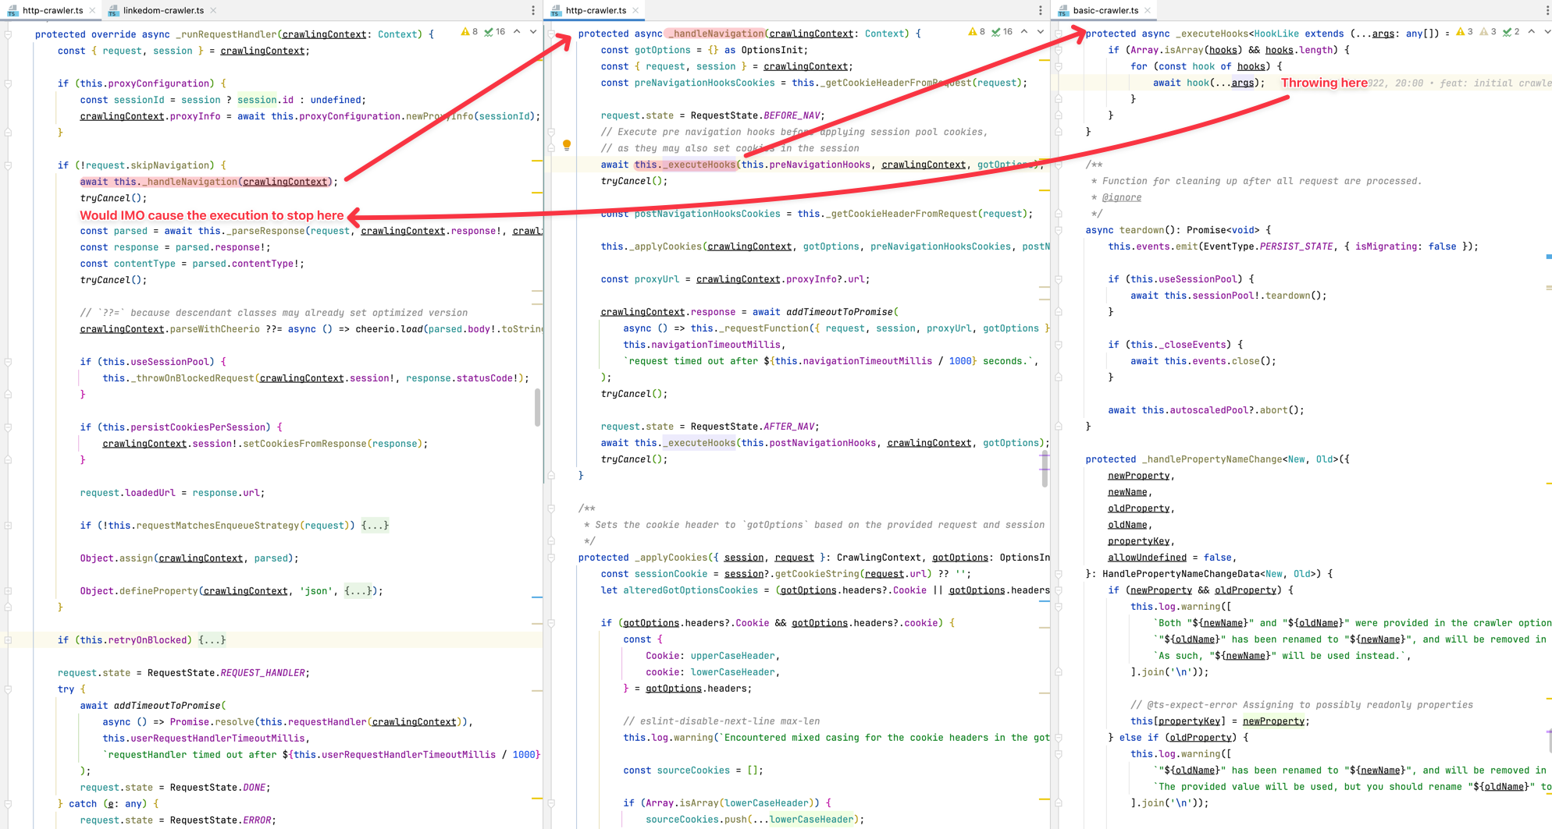The height and width of the screenshot is (829, 1552).
Task: Collapse the _runRequestHandler method fold marker
Action: pyautogui.click(x=8, y=34)
